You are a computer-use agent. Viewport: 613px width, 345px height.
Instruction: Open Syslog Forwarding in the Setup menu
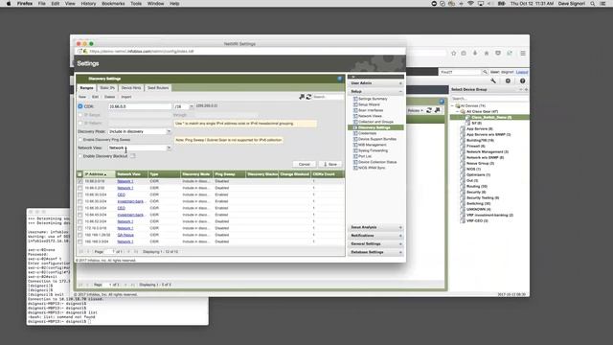(x=373, y=150)
